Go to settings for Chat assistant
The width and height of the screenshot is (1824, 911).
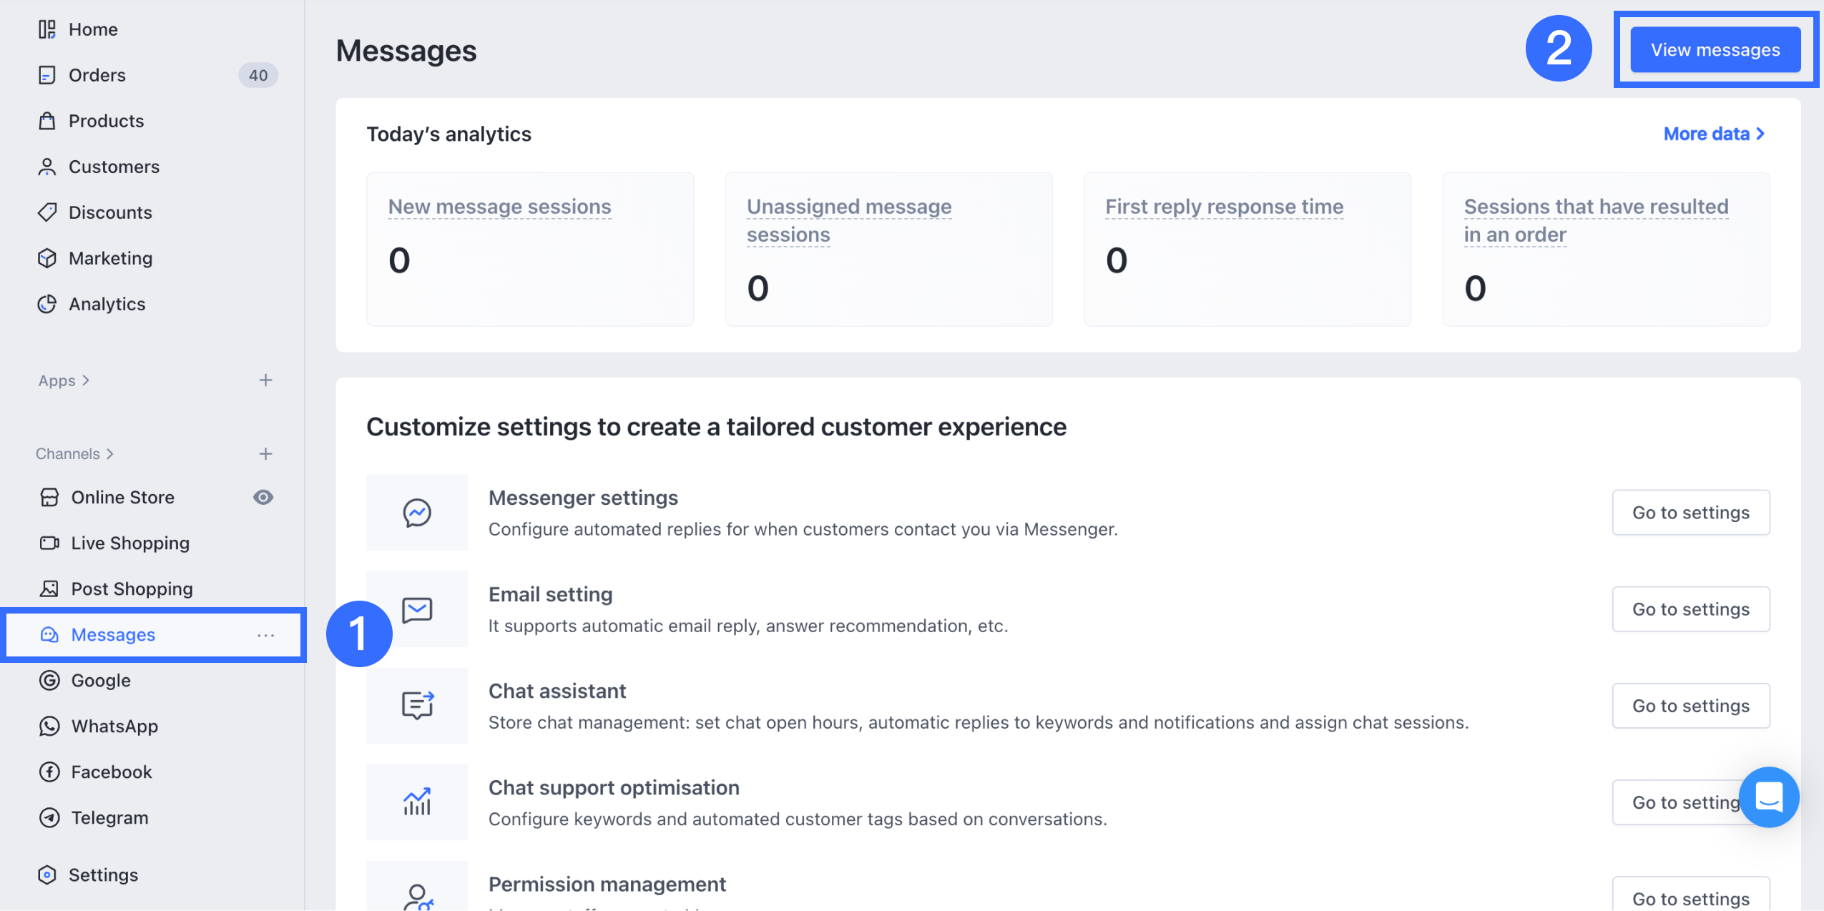point(1690,706)
